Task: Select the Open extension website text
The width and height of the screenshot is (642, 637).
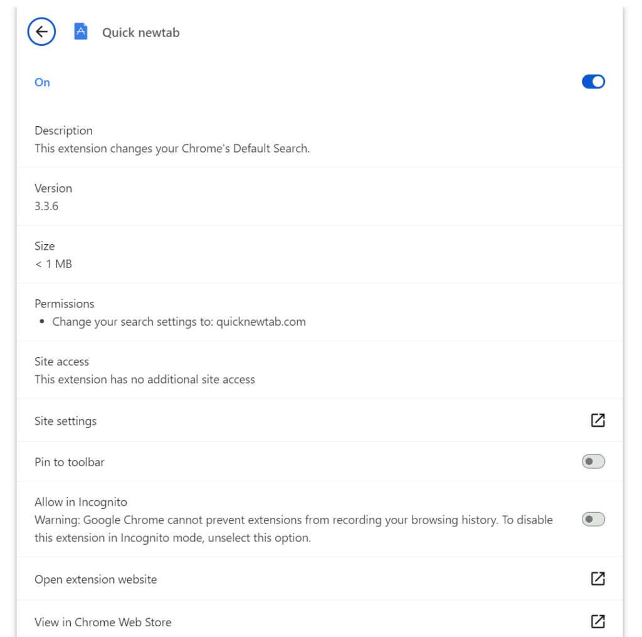Action: (x=96, y=579)
